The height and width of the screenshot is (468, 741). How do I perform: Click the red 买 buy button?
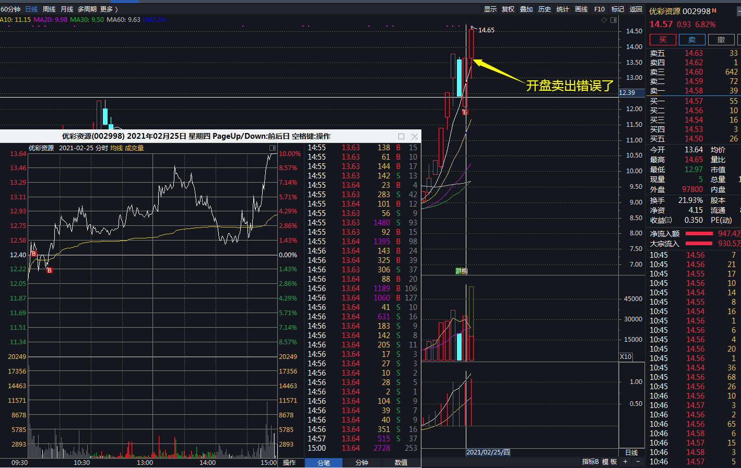663,40
